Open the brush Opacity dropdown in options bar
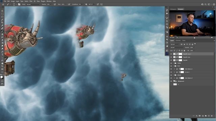The height and width of the screenshot is (121, 216). [x=52, y=4]
